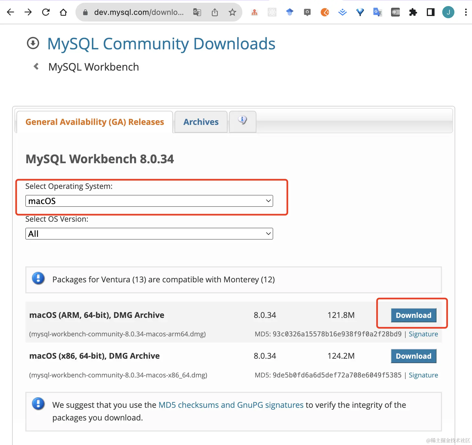Open the Chrome three-dot menu
Viewport: 472px width, 445px height.
pyautogui.click(x=465, y=12)
